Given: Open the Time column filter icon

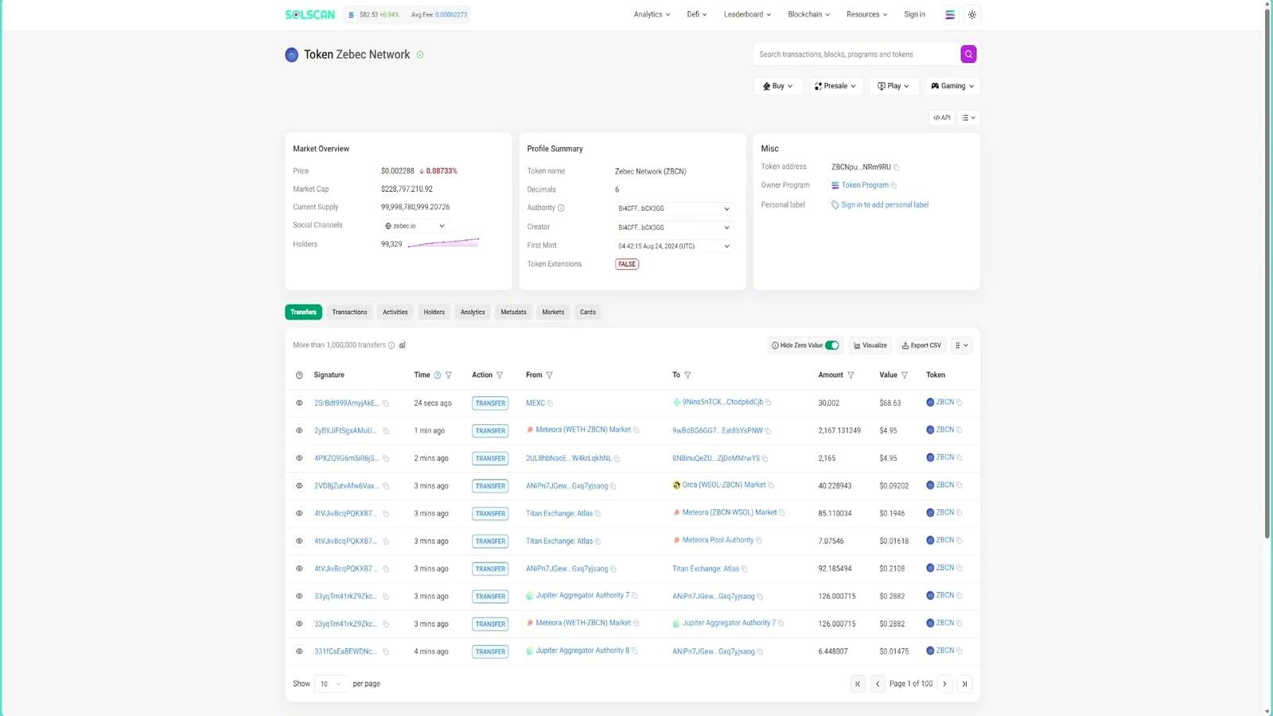Looking at the screenshot, I should tap(449, 375).
